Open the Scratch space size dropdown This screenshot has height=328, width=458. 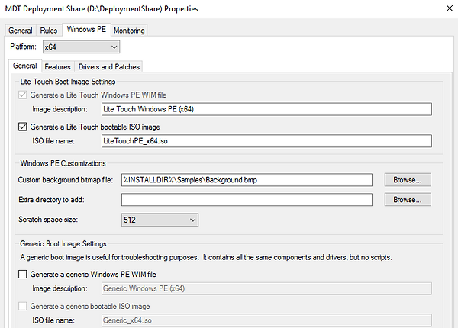tap(160, 220)
